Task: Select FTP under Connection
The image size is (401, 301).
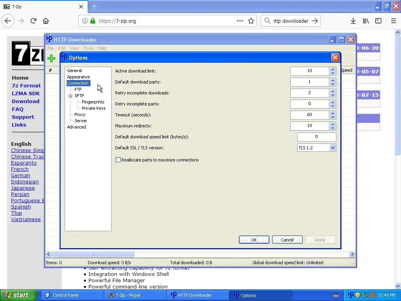Action: click(x=78, y=89)
